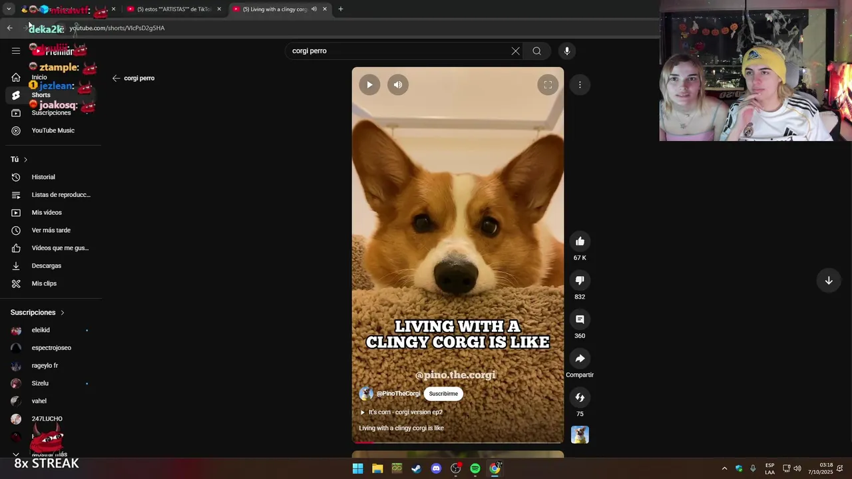Open the comments showing 360
852x479 pixels.
580,319
